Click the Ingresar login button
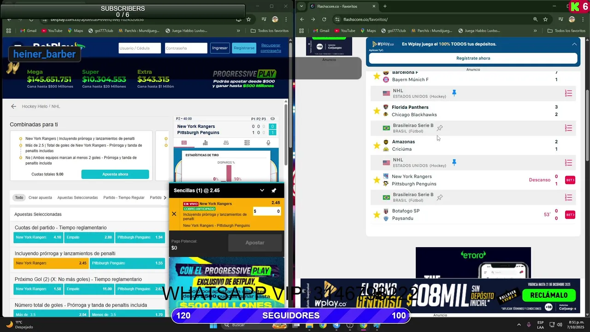The image size is (590, 332). (220, 48)
